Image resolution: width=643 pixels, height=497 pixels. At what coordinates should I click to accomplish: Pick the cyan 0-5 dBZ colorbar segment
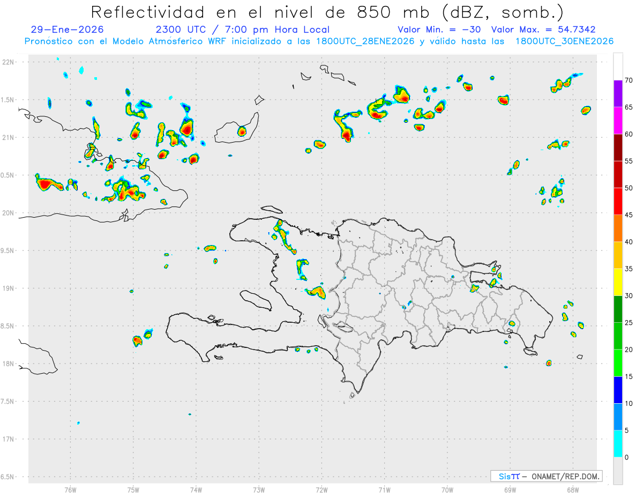coord(618,444)
